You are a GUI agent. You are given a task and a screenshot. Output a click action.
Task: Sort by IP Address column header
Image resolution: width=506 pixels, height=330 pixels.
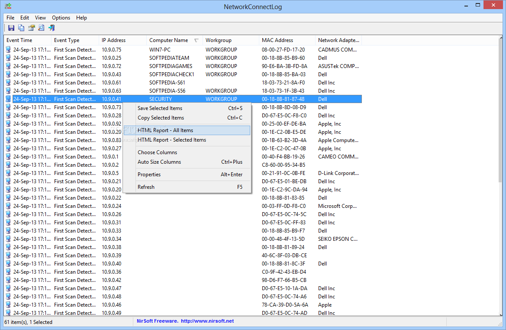[x=122, y=40]
